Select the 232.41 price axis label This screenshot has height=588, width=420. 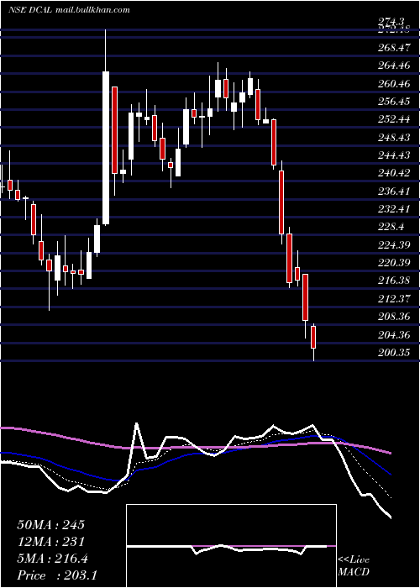[x=393, y=209]
